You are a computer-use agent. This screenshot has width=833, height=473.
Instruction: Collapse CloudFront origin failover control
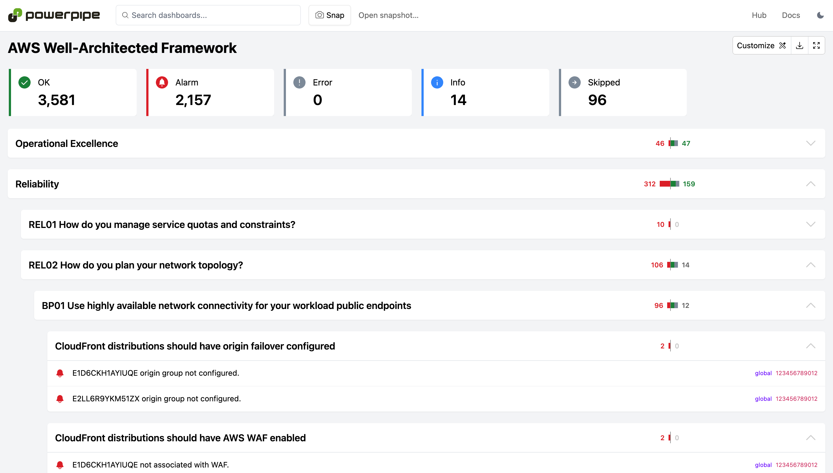click(810, 346)
